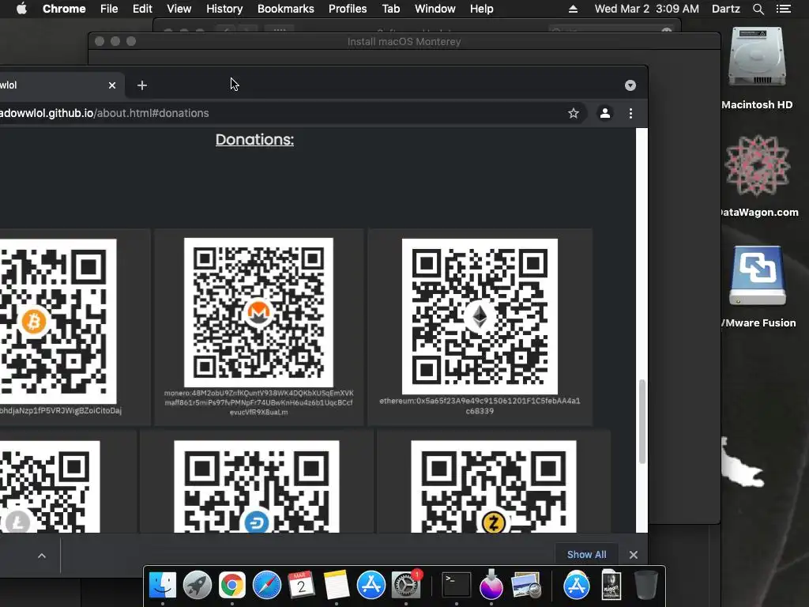Open Notification Center list icon

pyautogui.click(x=783, y=9)
